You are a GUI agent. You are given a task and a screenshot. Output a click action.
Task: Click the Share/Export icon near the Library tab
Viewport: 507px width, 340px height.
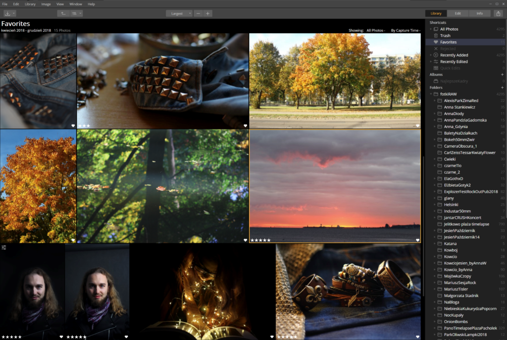pos(500,13)
